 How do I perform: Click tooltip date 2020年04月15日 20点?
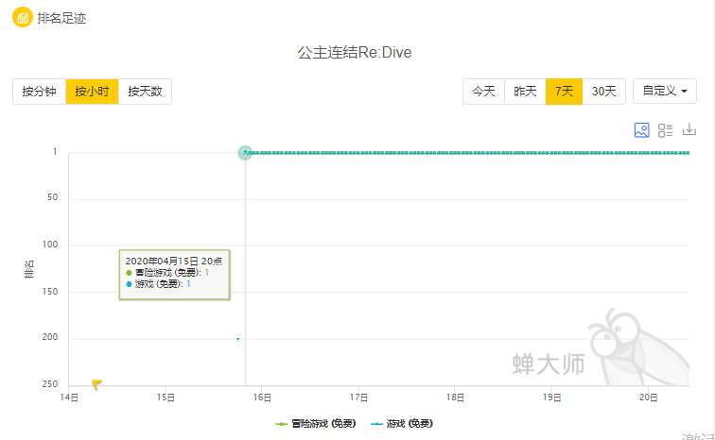(x=174, y=262)
